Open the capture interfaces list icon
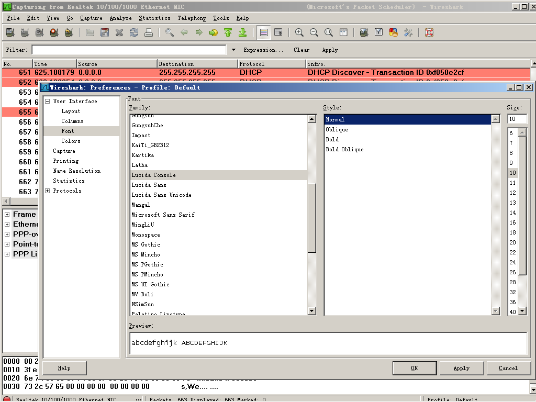The image size is (536, 402). pos(10,32)
